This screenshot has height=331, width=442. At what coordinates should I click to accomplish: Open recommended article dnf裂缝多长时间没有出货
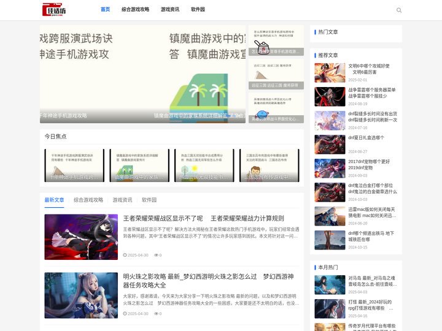373,117
